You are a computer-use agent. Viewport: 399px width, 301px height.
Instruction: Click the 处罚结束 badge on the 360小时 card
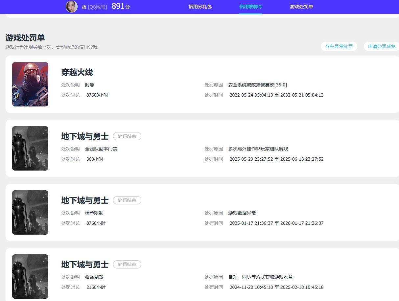pos(127,136)
